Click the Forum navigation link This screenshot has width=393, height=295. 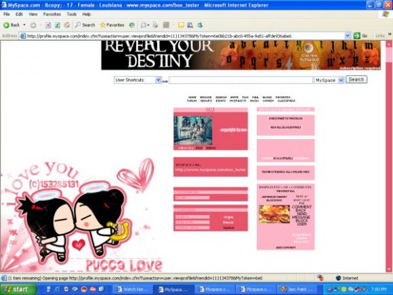tap(192, 101)
